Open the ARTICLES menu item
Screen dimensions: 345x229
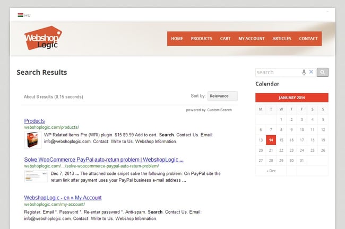click(x=282, y=39)
